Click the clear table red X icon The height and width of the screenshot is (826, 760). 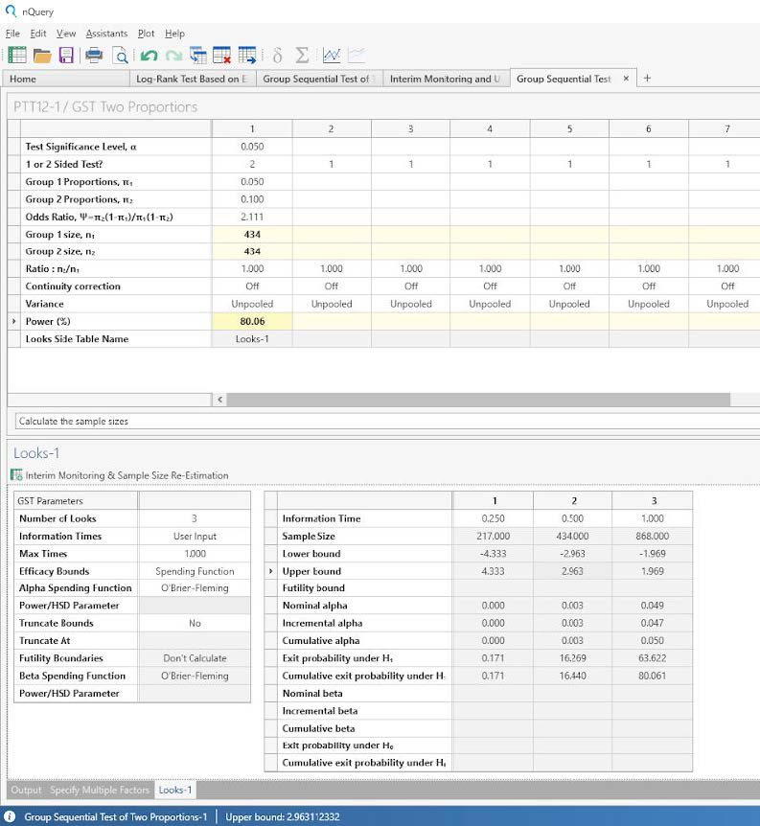pos(221,55)
